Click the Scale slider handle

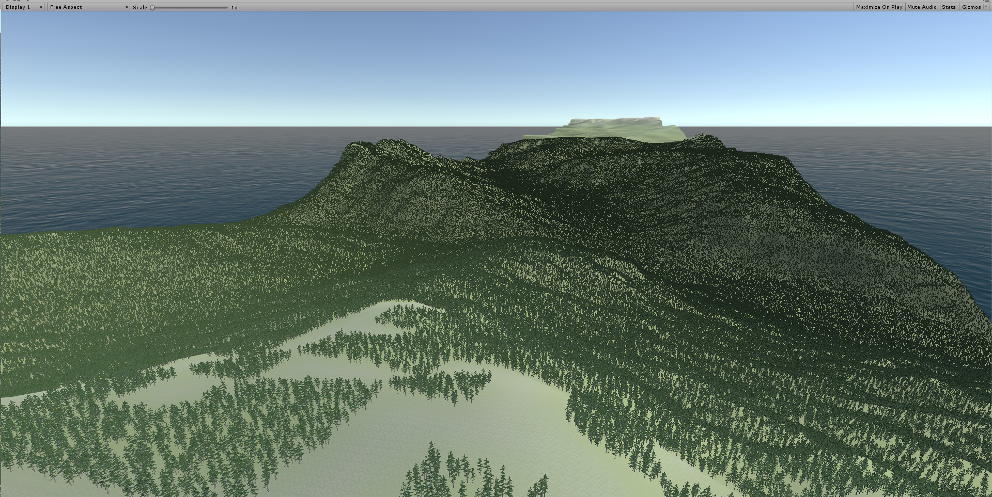pyautogui.click(x=152, y=7)
